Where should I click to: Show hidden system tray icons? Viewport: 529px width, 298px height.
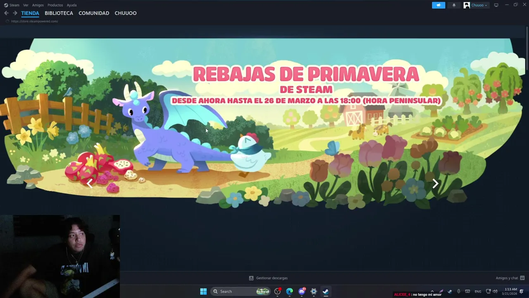pyautogui.click(x=432, y=291)
